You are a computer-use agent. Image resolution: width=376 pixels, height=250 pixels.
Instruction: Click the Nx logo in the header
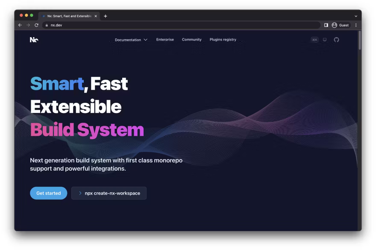34,40
